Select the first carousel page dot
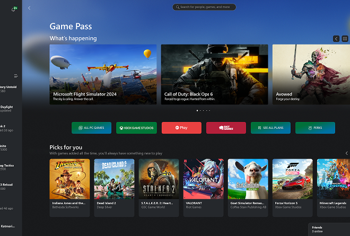 [197, 111]
